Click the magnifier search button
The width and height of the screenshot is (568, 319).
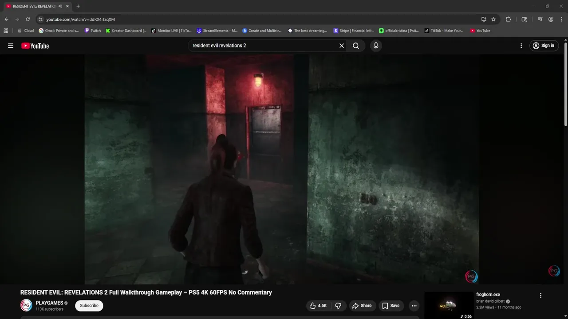pyautogui.click(x=356, y=46)
